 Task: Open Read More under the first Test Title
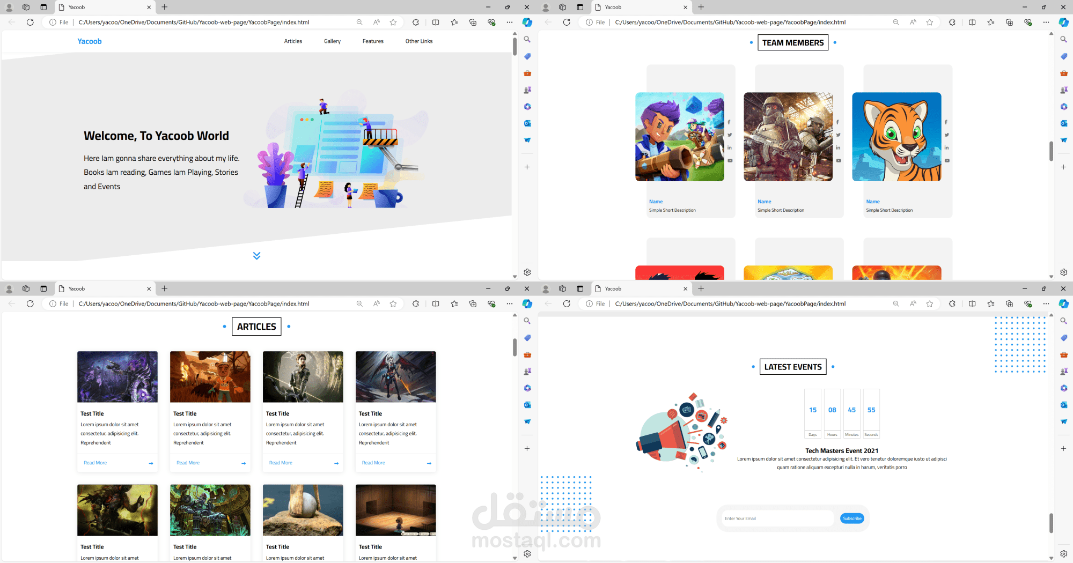pyautogui.click(x=95, y=462)
